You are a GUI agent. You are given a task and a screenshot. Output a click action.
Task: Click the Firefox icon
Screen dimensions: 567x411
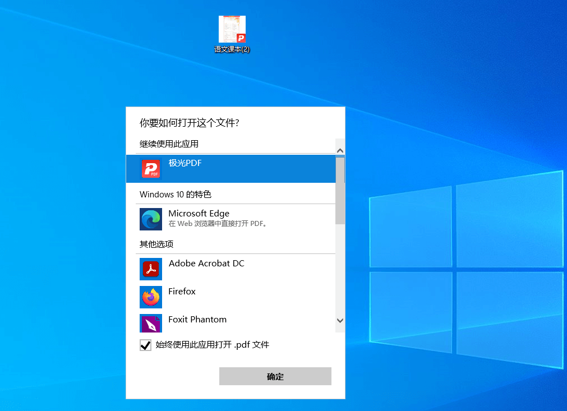point(151,297)
